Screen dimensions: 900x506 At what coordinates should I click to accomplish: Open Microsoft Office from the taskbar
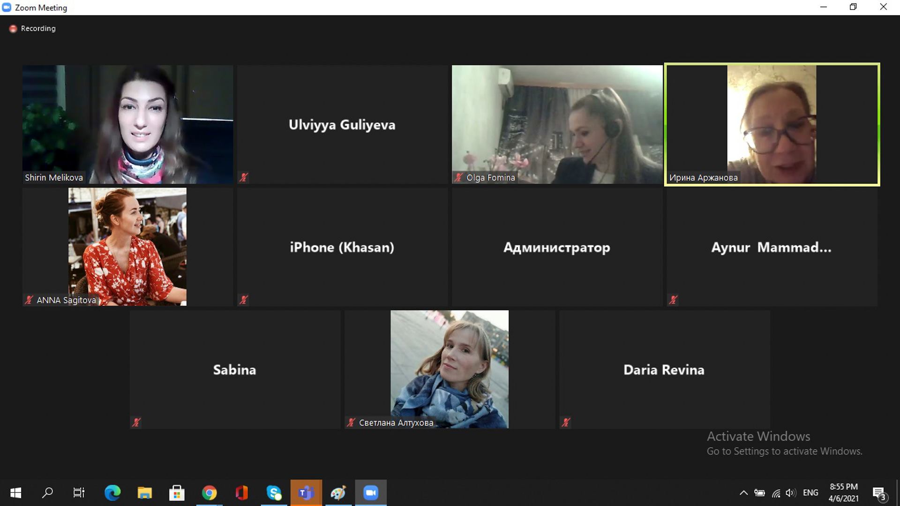click(x=241, y=493)
